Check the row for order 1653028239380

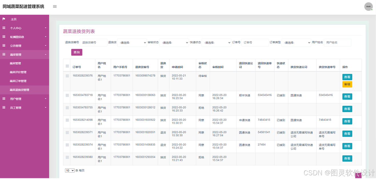point(67,157)
